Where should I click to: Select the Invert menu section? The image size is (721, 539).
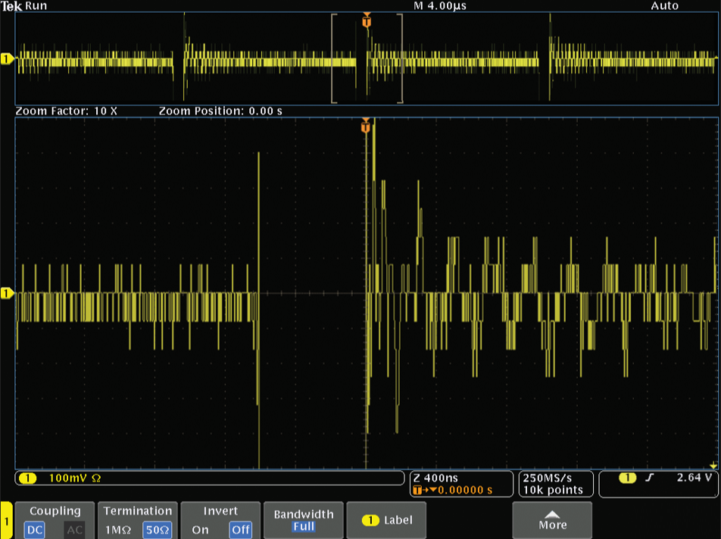[220, 510]
